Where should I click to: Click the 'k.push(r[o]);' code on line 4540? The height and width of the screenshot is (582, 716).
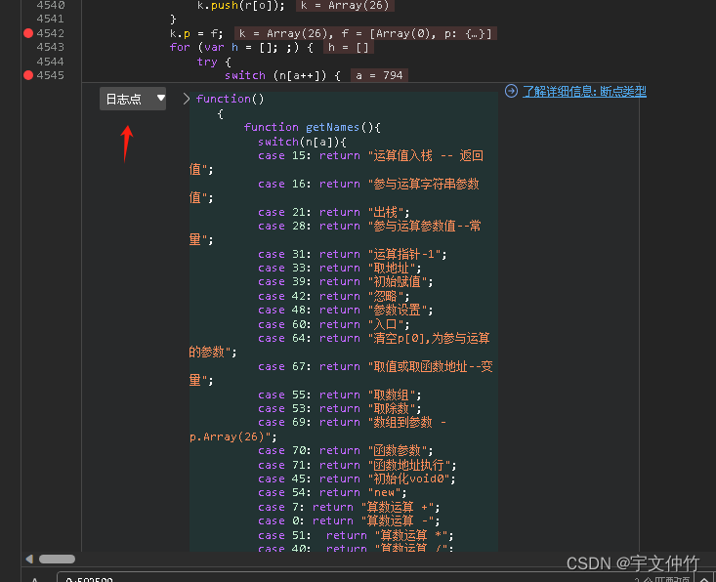pyautogui.click(x=240, y=6)
